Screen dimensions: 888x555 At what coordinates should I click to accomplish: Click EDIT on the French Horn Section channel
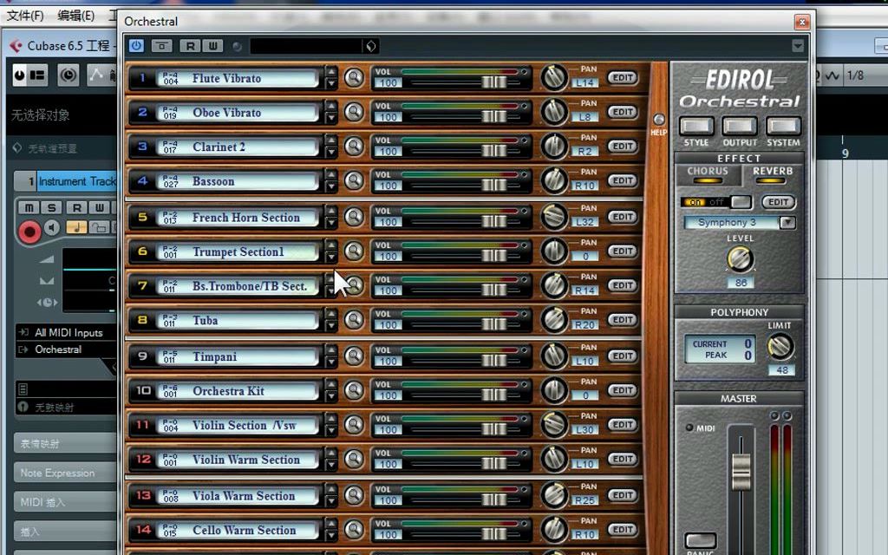[623, 216]
